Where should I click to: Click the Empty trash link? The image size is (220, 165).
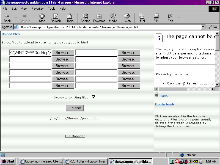(164, 105)
